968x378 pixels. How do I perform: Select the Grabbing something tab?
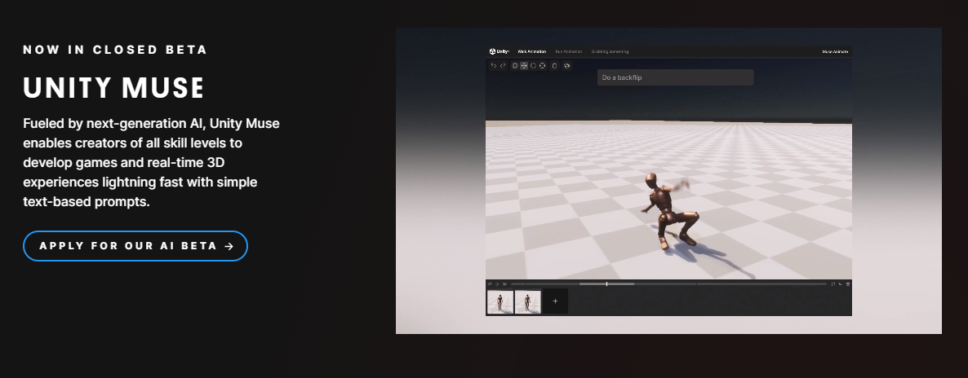[610, 52]
